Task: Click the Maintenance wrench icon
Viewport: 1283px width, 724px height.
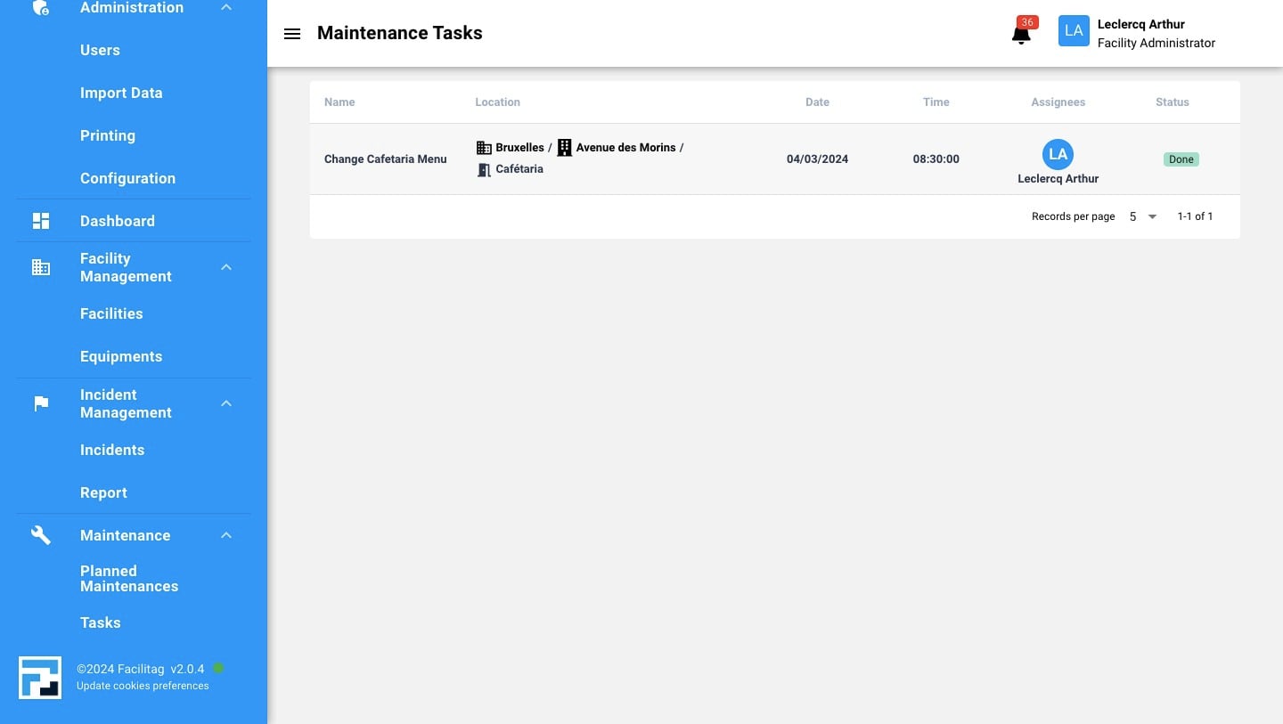Action: pos(41,535)
